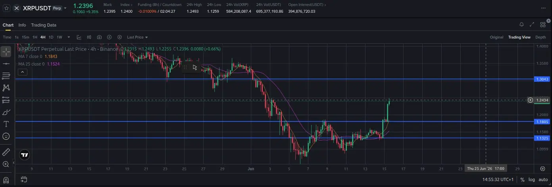Click plus button beside 1.2434 price label

point(530,100)
